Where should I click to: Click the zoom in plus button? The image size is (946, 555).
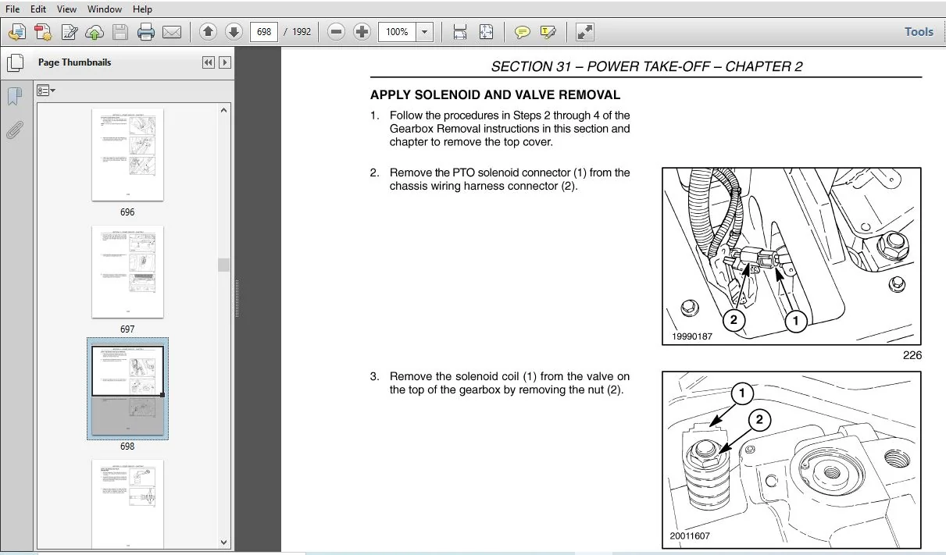coord(362,32)
